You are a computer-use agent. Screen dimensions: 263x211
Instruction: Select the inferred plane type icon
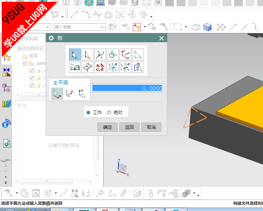(x=75, y=54)
